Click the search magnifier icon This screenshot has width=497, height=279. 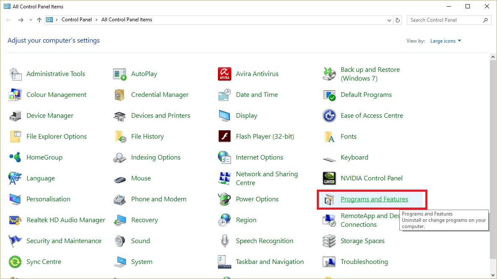coord(485,20)
